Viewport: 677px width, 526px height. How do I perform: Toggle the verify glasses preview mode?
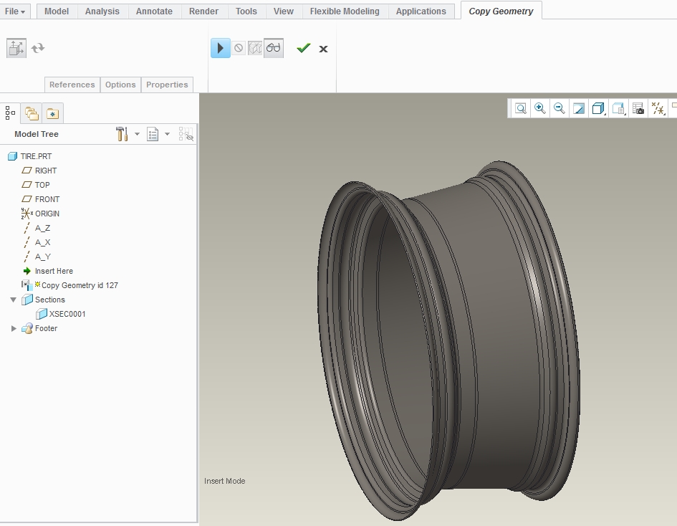[273, 48]
